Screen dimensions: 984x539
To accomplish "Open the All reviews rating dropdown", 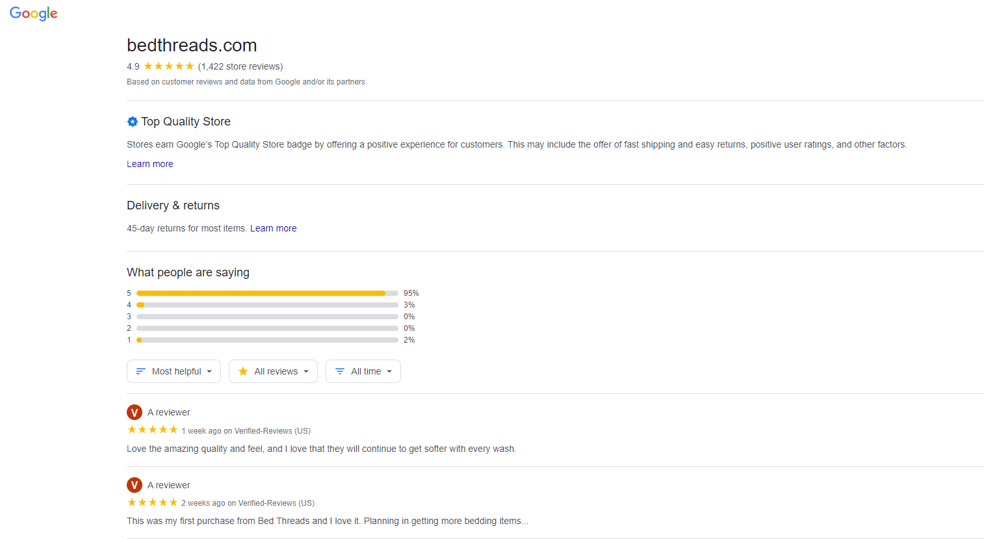I will click(273, 371).
